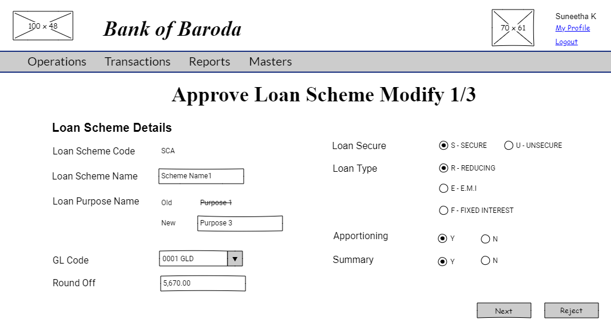Click the 70 × 61 profile image placeholder
This screenshot has height=325, width=611.
pos(512,27)
